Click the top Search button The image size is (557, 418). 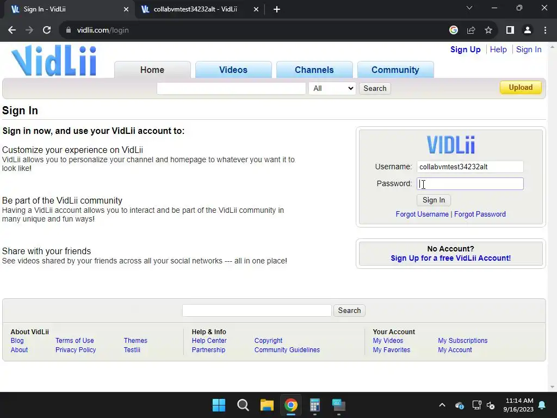click(x=375, y=89)
